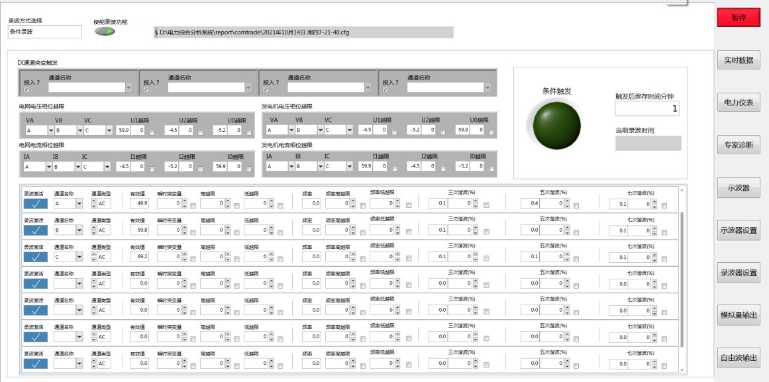This screenshot has width=769, height=382.
Task: Open 示波器设置 page
Action: 739,230
